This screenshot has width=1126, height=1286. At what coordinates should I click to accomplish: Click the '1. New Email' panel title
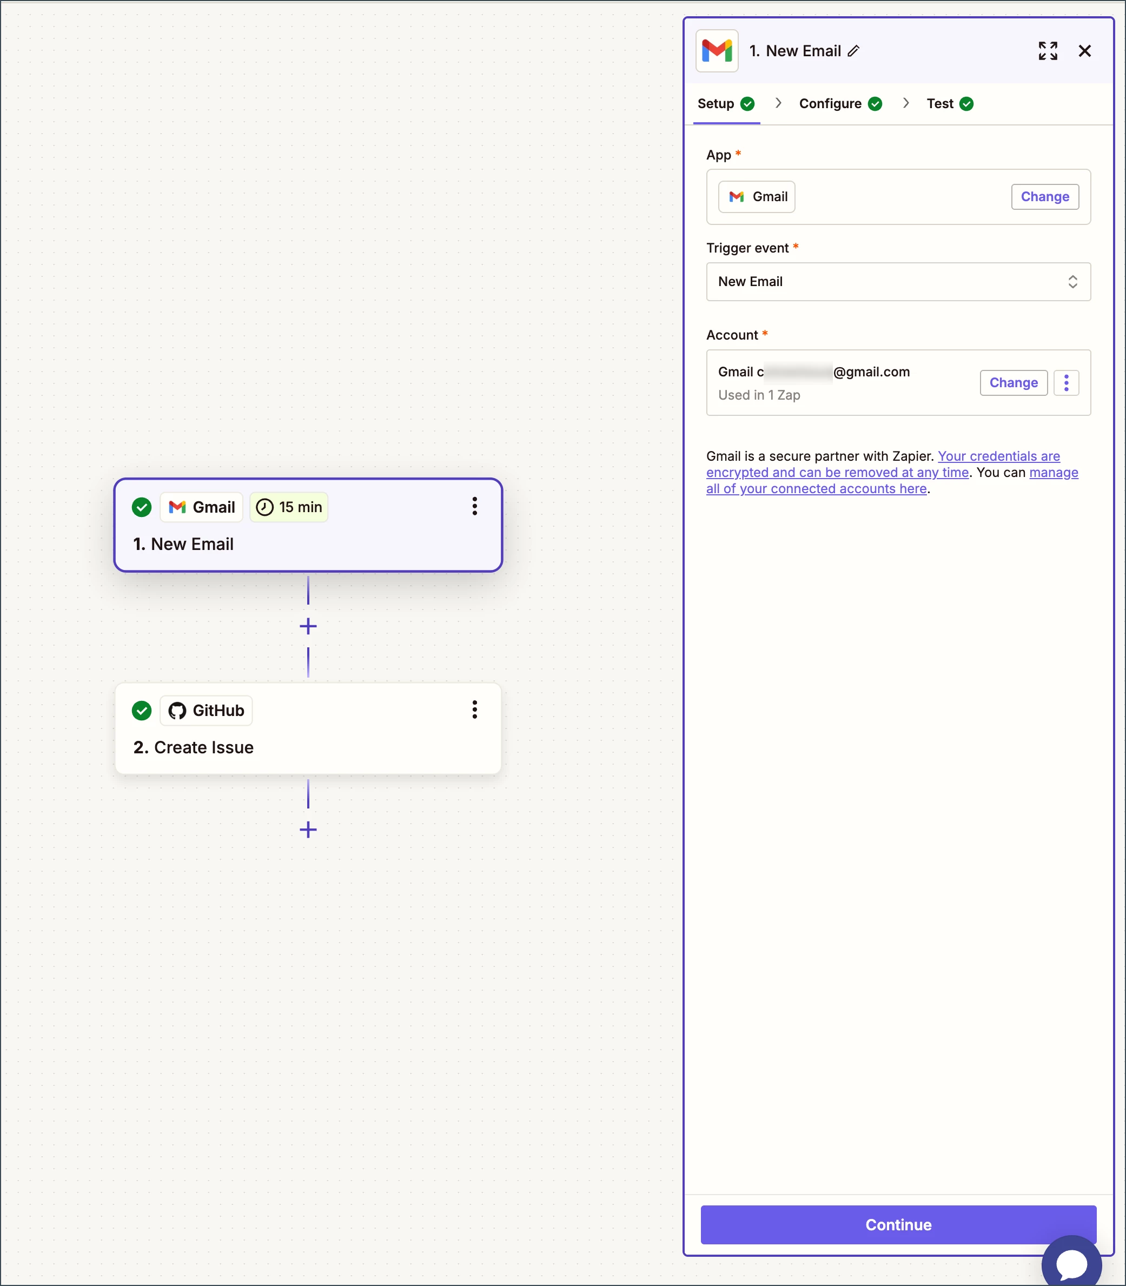[795, 51]
